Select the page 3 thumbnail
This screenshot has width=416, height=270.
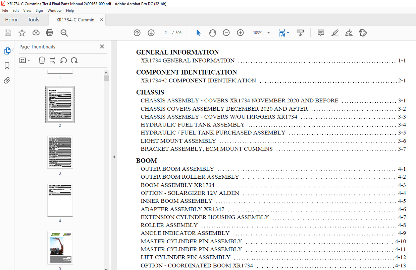(60, 152)
